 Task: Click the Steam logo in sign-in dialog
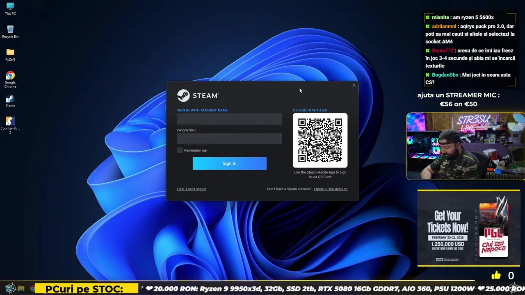pos(198,95)
